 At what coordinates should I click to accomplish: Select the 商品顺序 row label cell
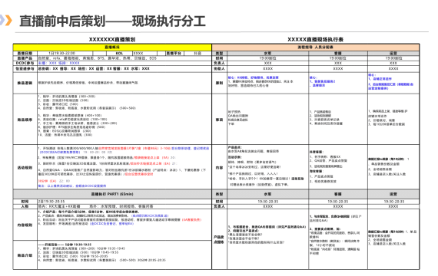(25, 120)
